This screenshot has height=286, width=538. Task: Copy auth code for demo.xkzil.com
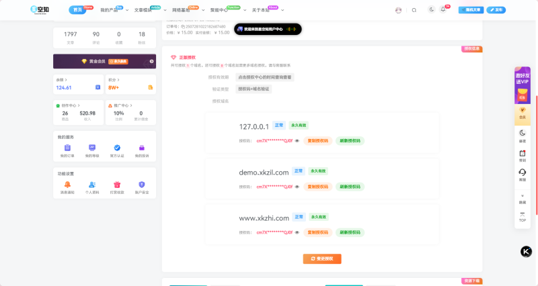(317, 187)
